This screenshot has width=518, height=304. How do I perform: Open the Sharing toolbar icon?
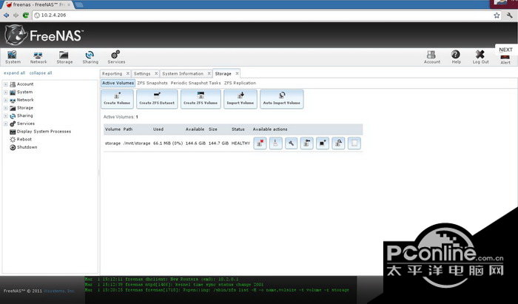tap(90, 57)
